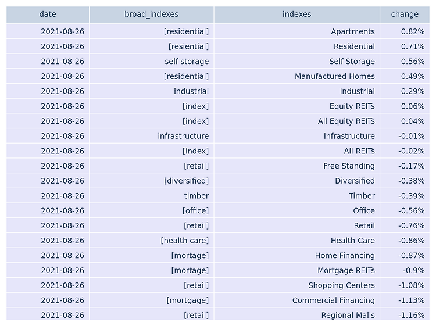This screenshot has width=436, height=326.
Task: Select the 0.82% change value
Action: (405, 31)
